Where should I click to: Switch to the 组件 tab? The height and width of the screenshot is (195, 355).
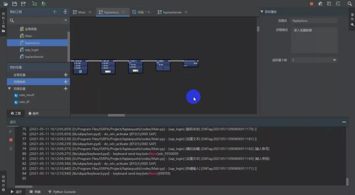click(34, 113)
